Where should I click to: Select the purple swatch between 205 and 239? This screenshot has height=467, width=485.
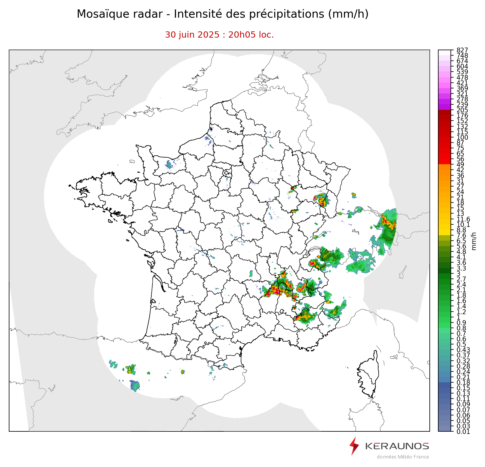pos(445,107)
